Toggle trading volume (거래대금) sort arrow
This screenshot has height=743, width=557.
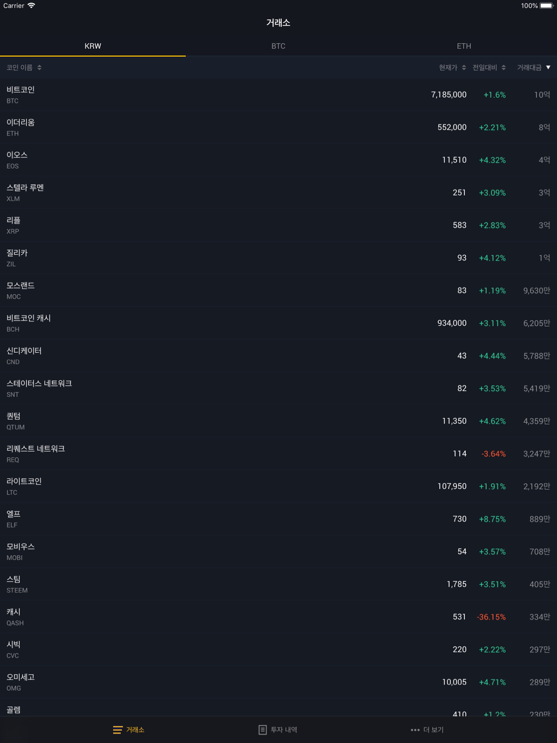tap(548, 67)
